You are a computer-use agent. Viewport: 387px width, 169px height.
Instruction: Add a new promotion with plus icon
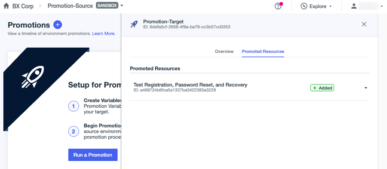[58, 25]
